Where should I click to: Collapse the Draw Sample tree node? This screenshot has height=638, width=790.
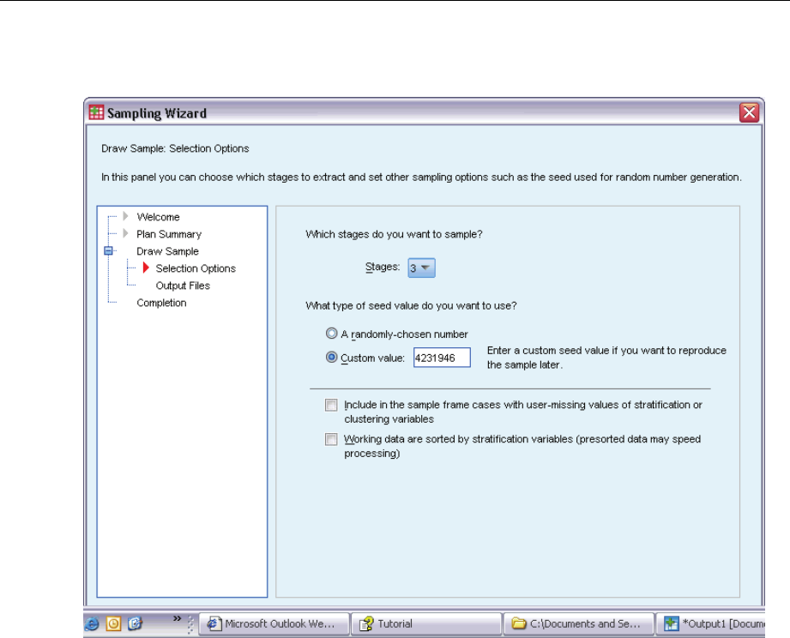point(108,250)
